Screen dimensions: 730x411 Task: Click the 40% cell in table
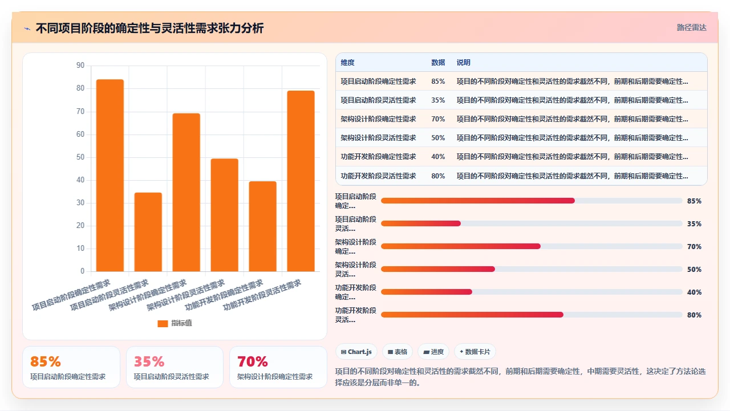(438, 157)
